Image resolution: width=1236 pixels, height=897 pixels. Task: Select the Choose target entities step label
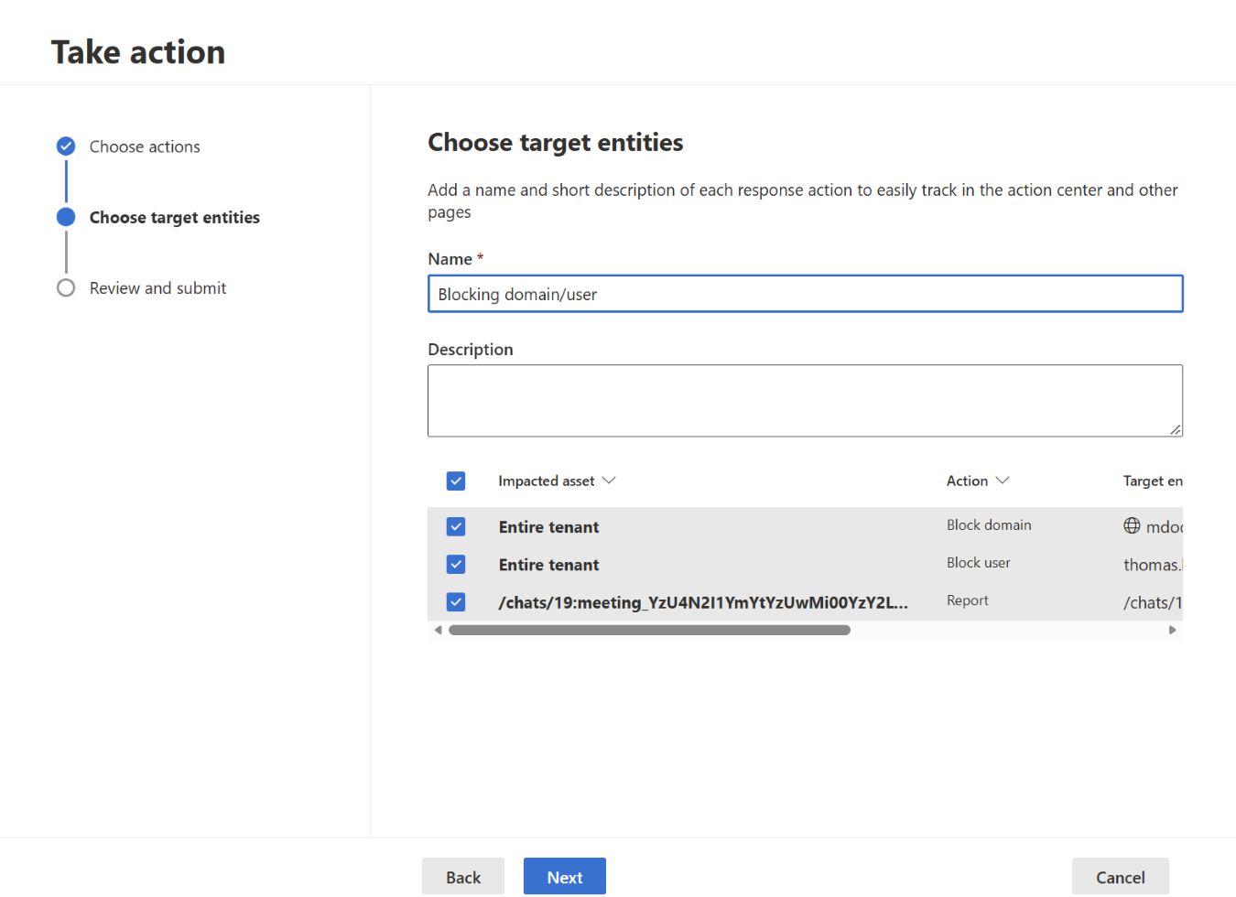[175, 217]
